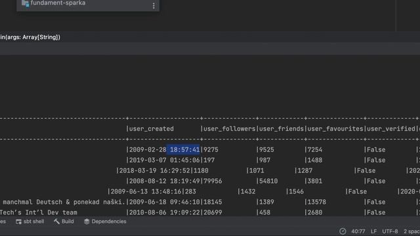Click the friends value 1432
The height and width of the screenshot is (236, 420).
248,191
